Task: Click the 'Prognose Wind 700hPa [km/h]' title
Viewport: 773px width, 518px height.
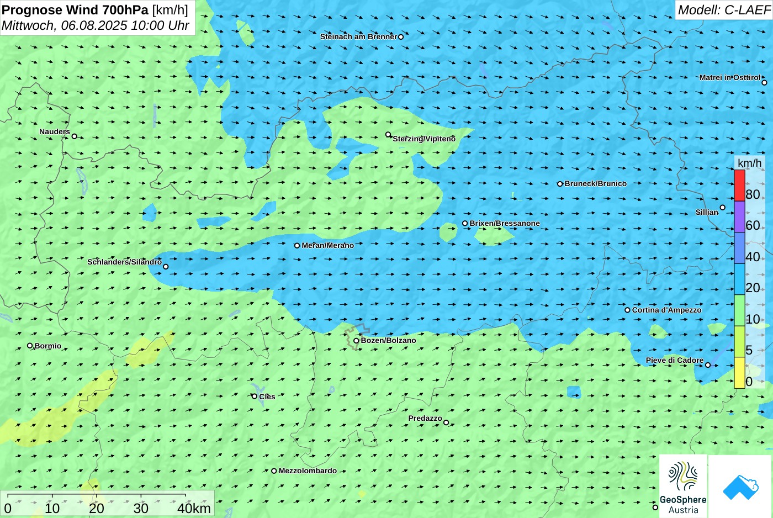Action: coord(95,10)
